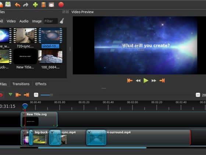Click the transition between first two clips
Viewport: 206px width, 155px height.
click(31, 138)
